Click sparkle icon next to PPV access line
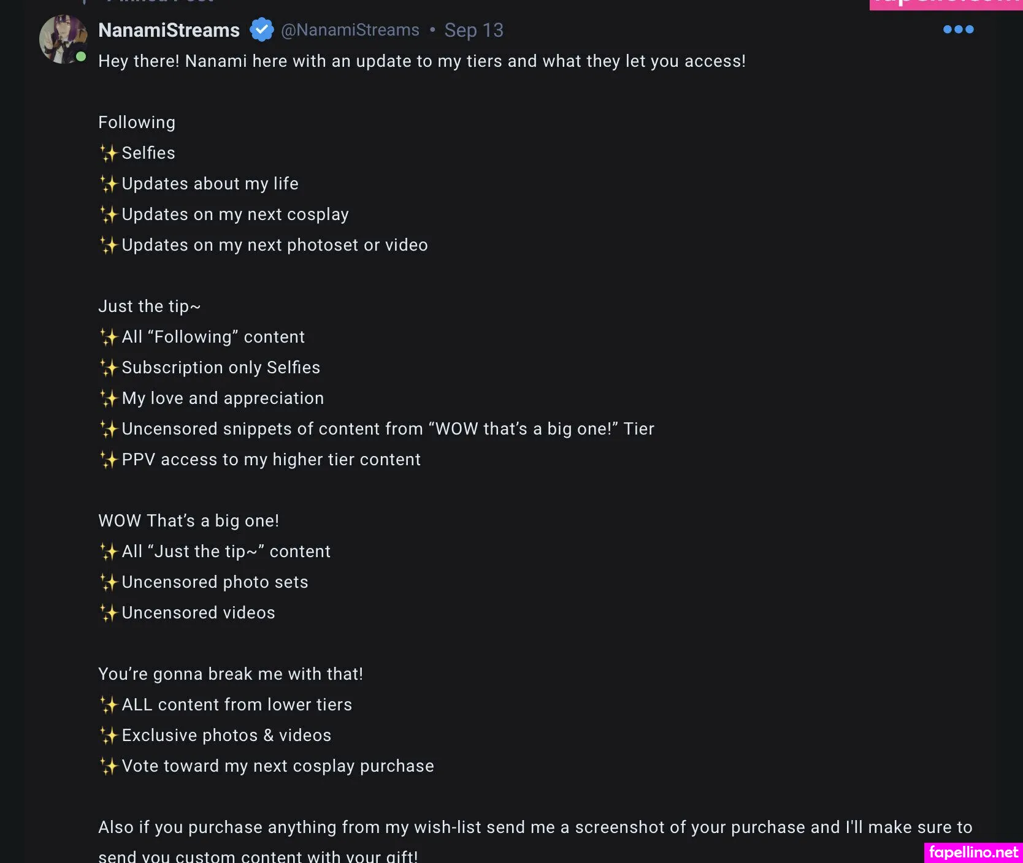 pyautogui.click(x=109, y=460)
